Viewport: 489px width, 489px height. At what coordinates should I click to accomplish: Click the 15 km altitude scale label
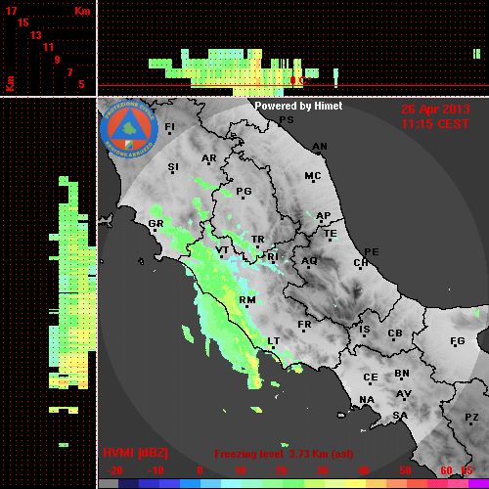point(23,22)
